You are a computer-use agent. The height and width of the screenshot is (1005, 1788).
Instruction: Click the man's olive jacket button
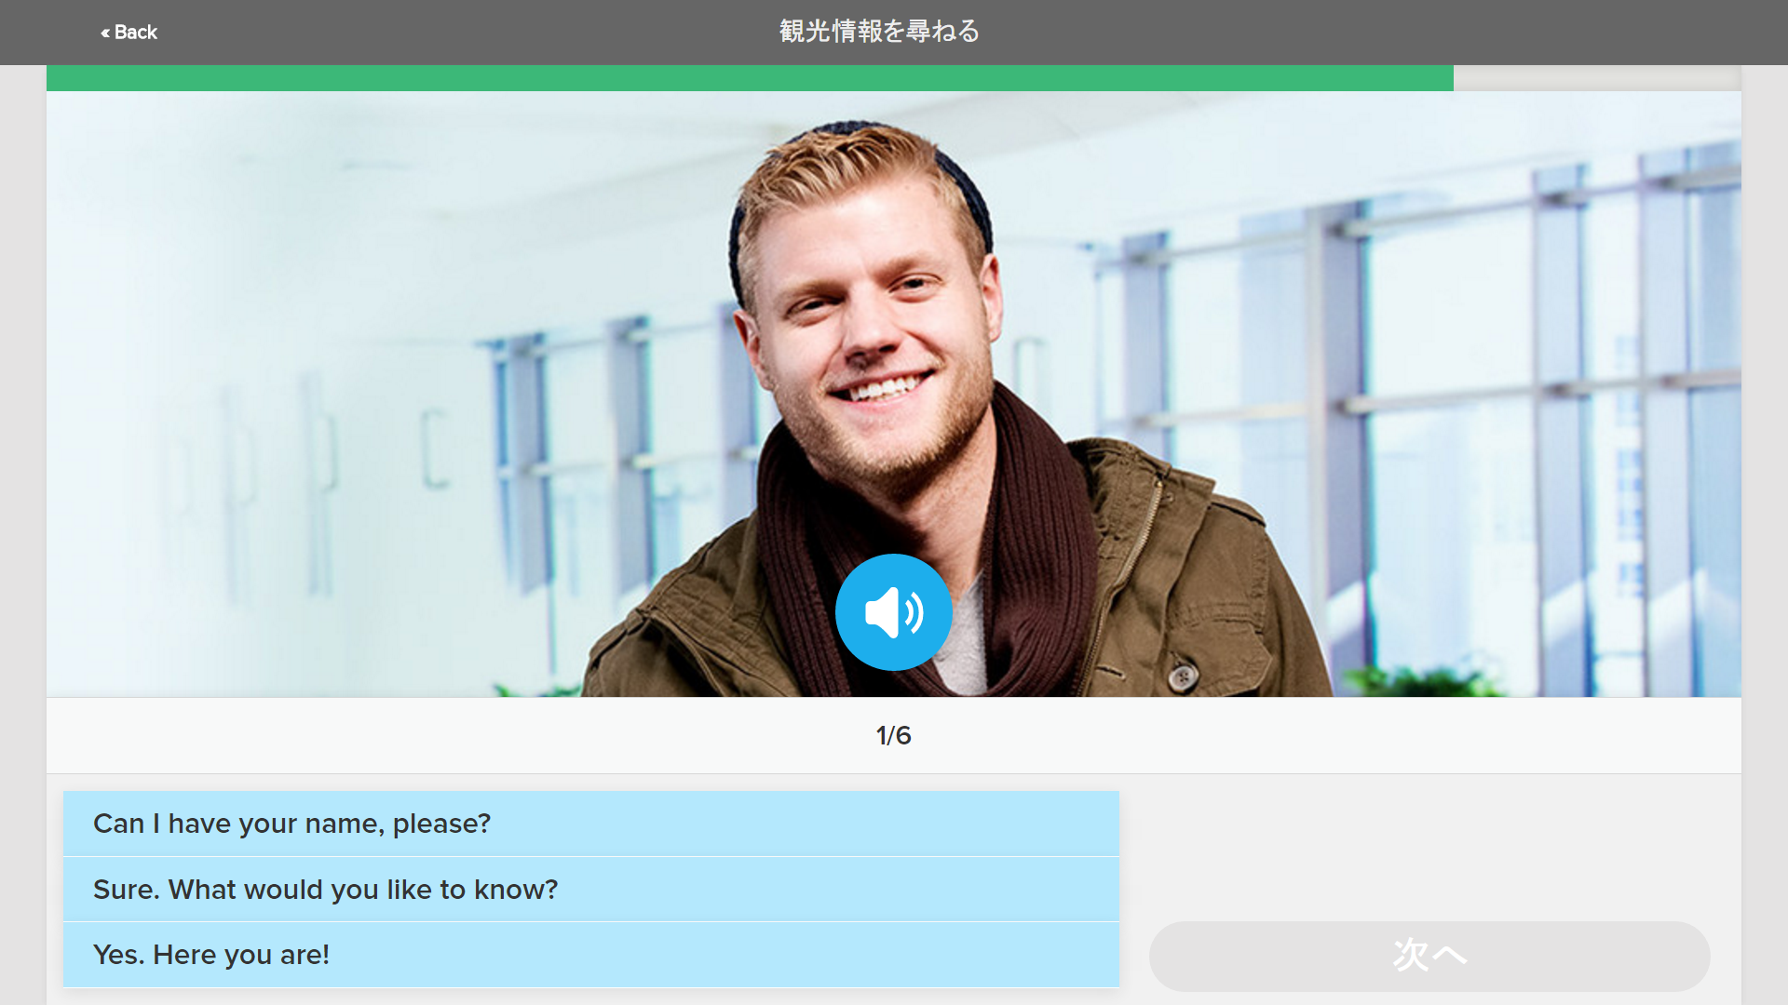coord(1181,676)
